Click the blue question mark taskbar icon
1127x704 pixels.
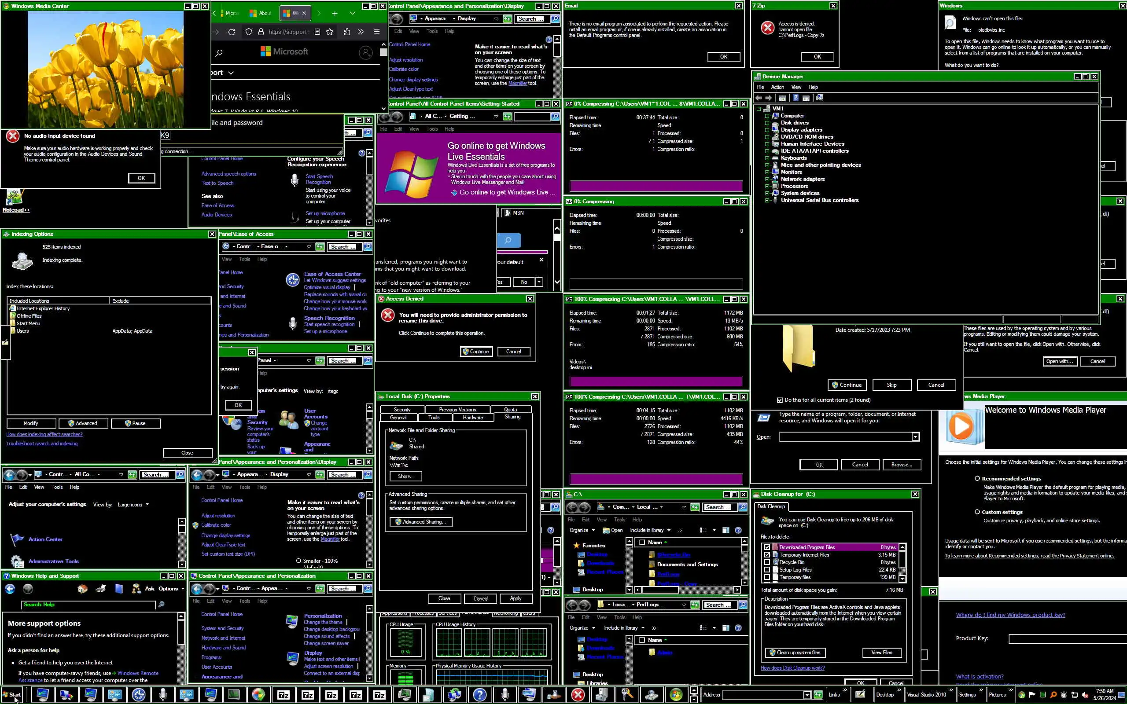coord(479,695)
